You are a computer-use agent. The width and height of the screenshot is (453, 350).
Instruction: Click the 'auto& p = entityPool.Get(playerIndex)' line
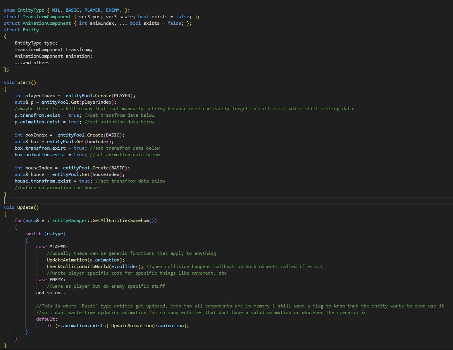(65, 102)
